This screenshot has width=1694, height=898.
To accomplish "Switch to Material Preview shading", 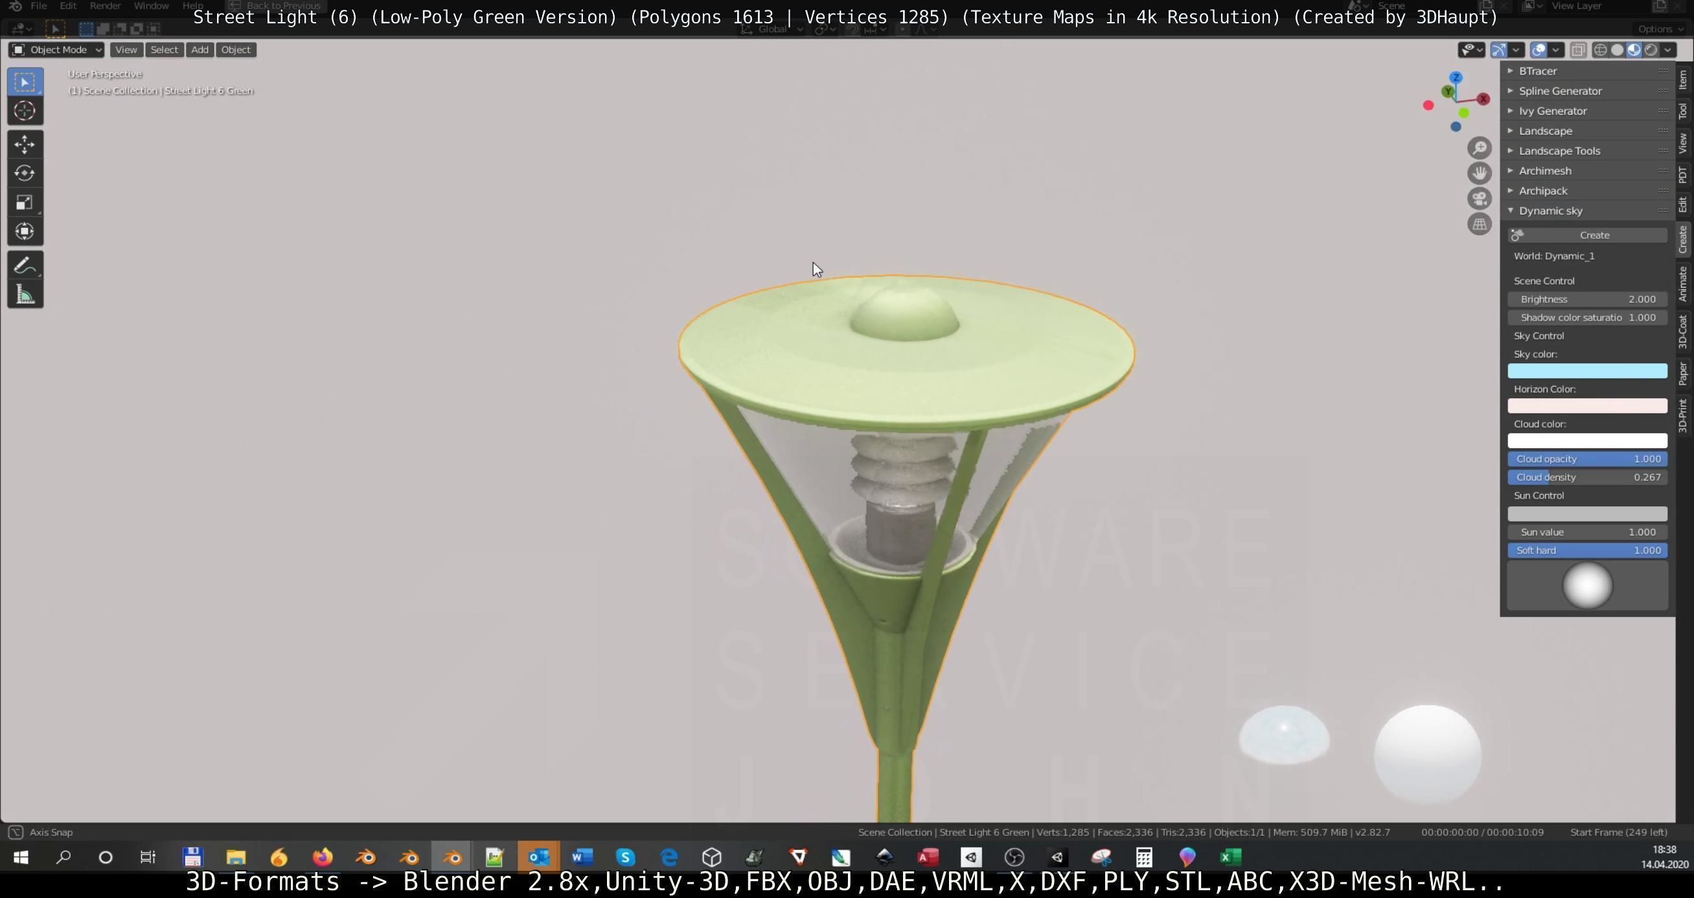I will click(x=1634, y=50).
